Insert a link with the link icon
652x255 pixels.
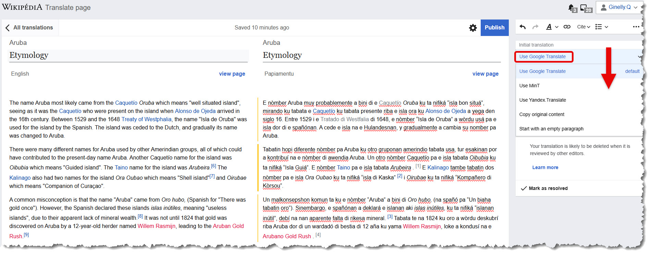coord(567,27)
